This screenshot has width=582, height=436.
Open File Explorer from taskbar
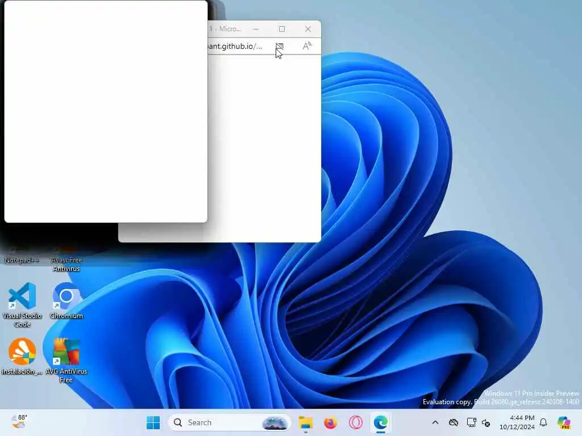[306, 422]
